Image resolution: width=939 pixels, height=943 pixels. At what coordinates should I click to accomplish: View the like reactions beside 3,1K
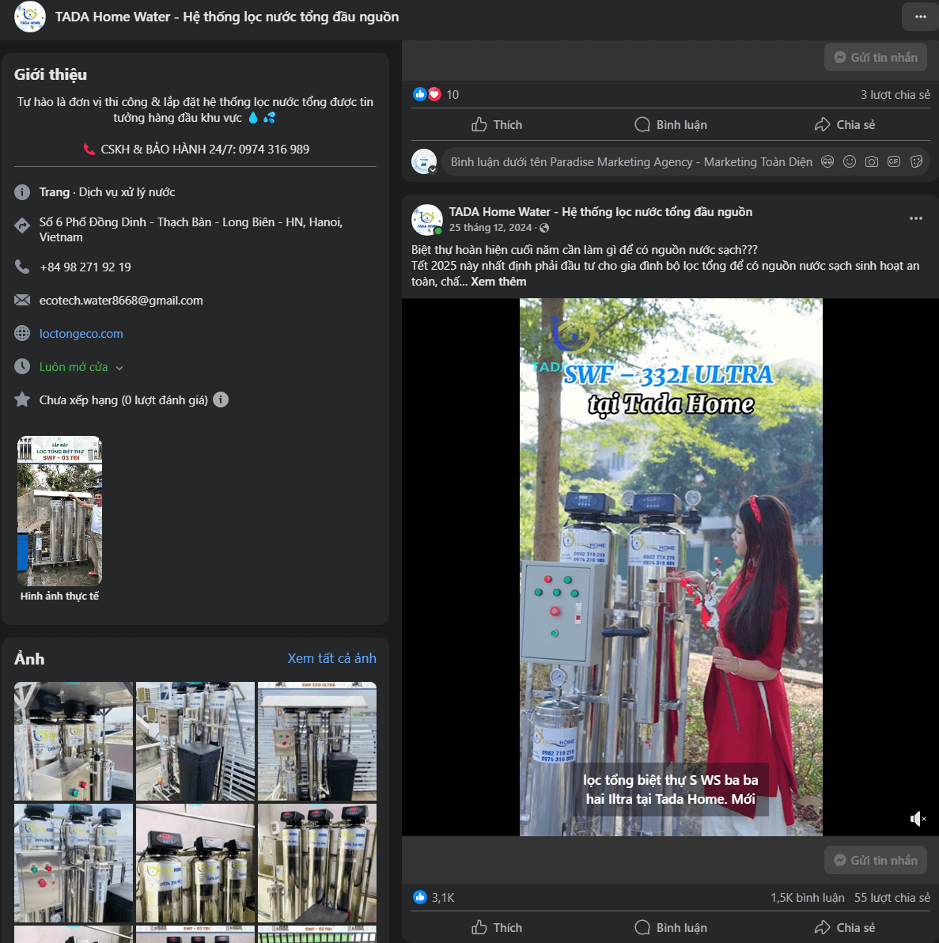click(420, 897)
